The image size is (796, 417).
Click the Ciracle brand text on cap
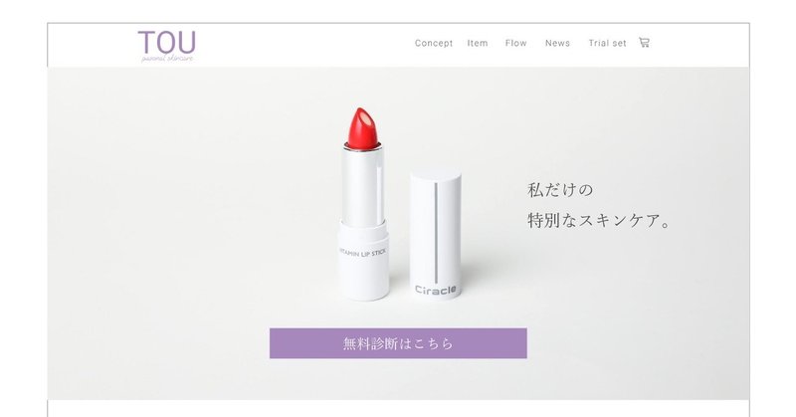(436, 290)
